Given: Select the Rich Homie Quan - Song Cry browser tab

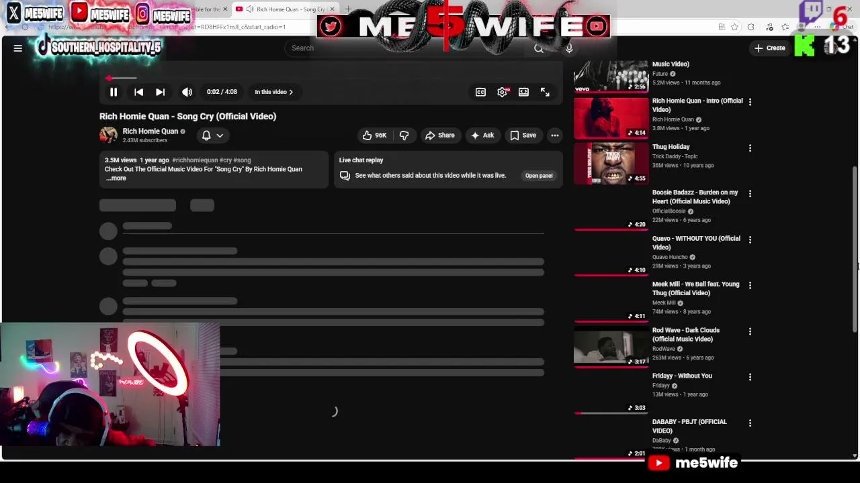Looking at the screenshot, I should [285, 9].
